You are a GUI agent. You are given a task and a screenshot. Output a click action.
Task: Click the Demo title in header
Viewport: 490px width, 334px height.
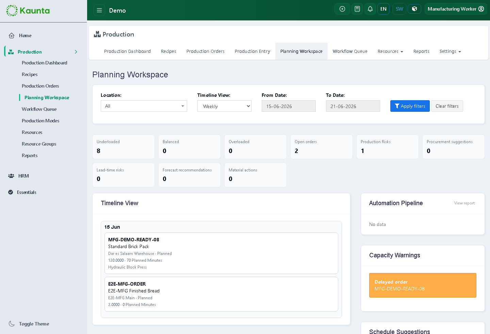pos(117,11)
